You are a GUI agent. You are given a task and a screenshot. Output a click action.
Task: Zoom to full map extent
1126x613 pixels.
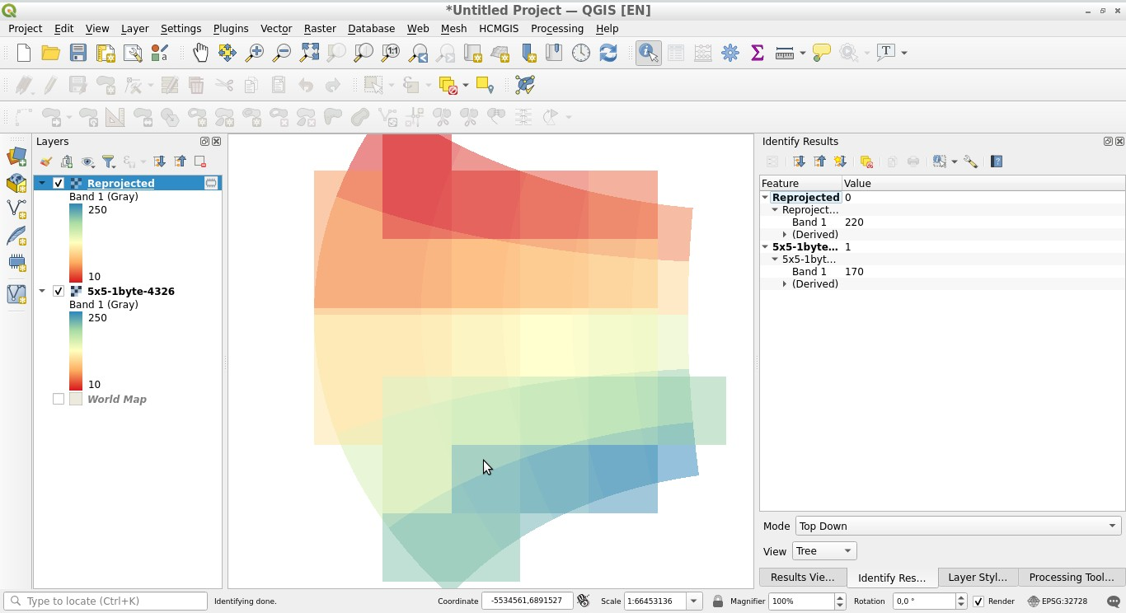tap(309, 53)
